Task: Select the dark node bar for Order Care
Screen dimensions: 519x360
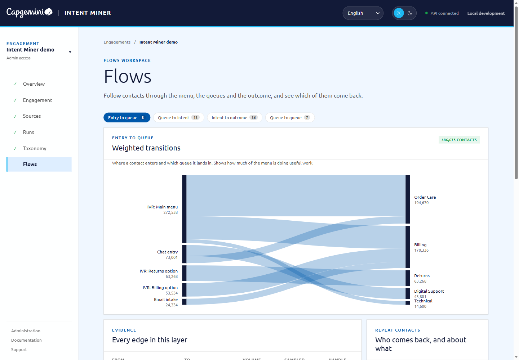Action: (408, 199)
